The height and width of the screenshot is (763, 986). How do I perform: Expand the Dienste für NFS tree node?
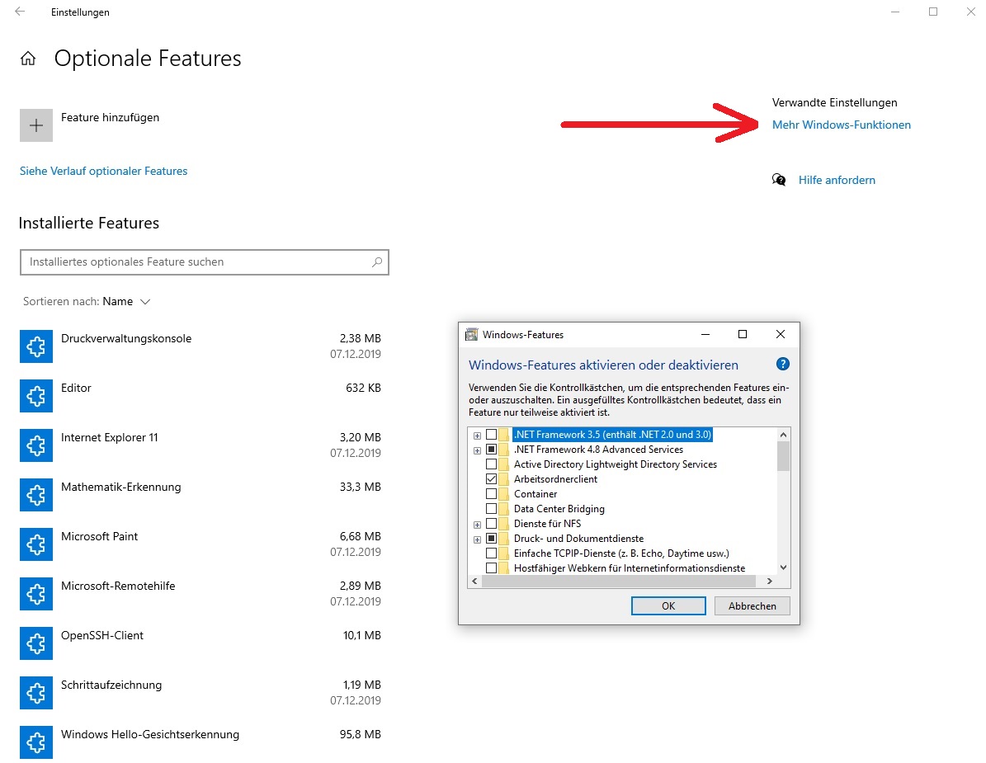point(477,525)
